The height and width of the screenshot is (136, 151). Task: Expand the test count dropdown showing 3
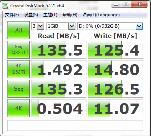pyautogui.click(x=40, y=26)
